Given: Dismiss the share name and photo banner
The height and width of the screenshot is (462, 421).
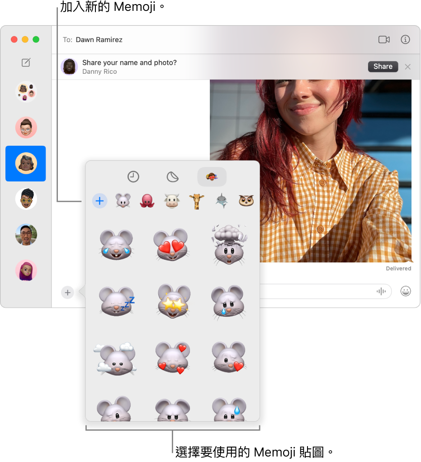Looking at the screenshot, I should pos(407,67).
